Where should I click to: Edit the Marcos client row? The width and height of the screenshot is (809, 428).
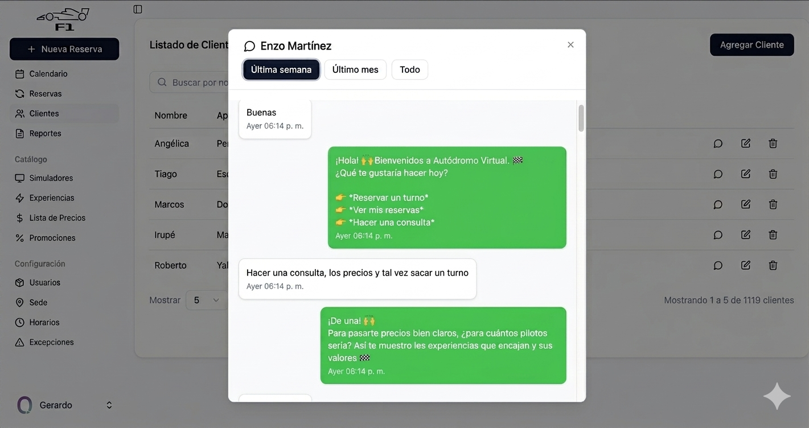(746, 204)
